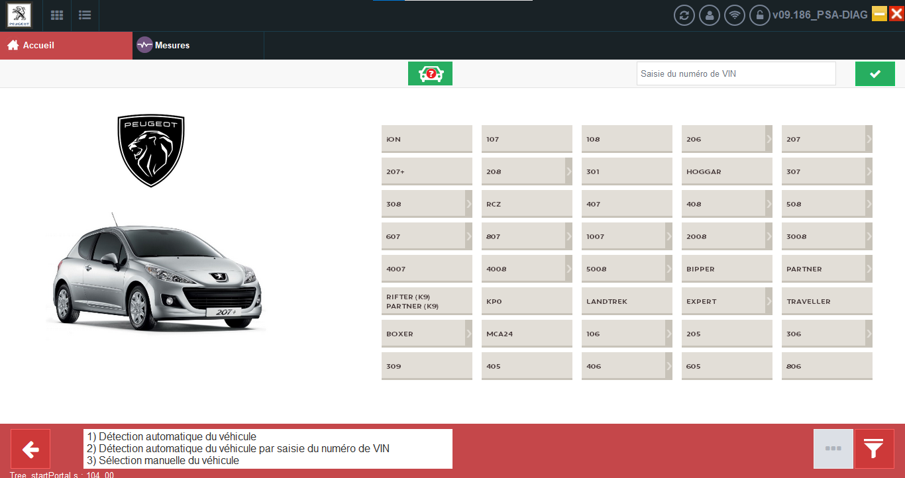Viewport: 905px width, 478px height.
Task: Switch to the Mesures tab
Action: (x=198, y=46)
